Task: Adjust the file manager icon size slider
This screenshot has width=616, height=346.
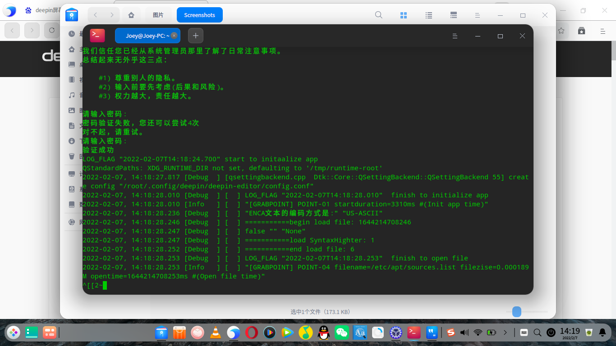Action: coord(517,312)
